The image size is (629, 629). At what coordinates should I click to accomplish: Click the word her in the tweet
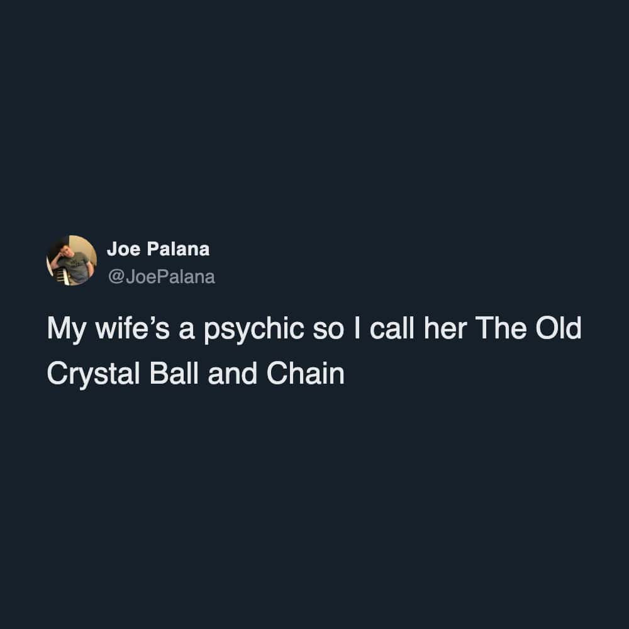coord(445,328)
